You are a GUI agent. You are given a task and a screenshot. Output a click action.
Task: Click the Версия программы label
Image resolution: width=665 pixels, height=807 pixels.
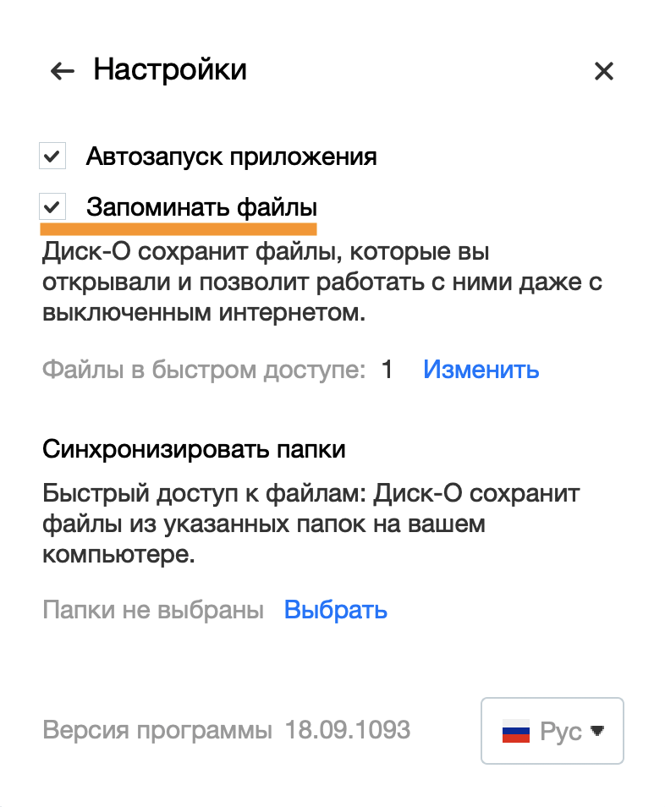[157, 730]
